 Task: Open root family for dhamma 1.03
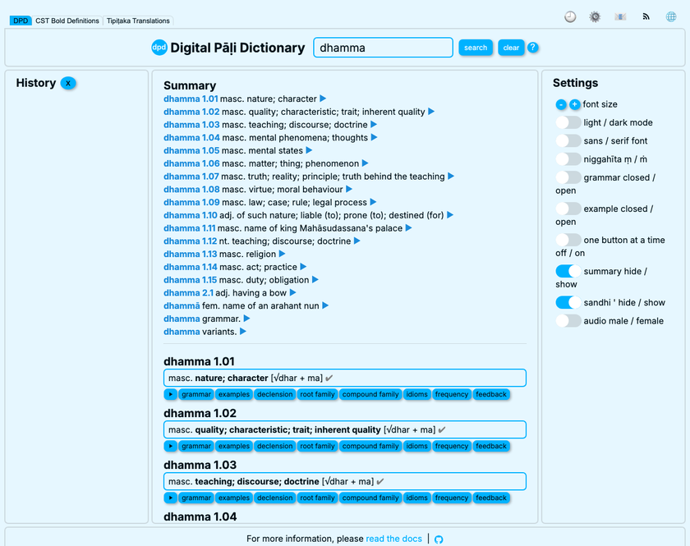tap(317, 498)
